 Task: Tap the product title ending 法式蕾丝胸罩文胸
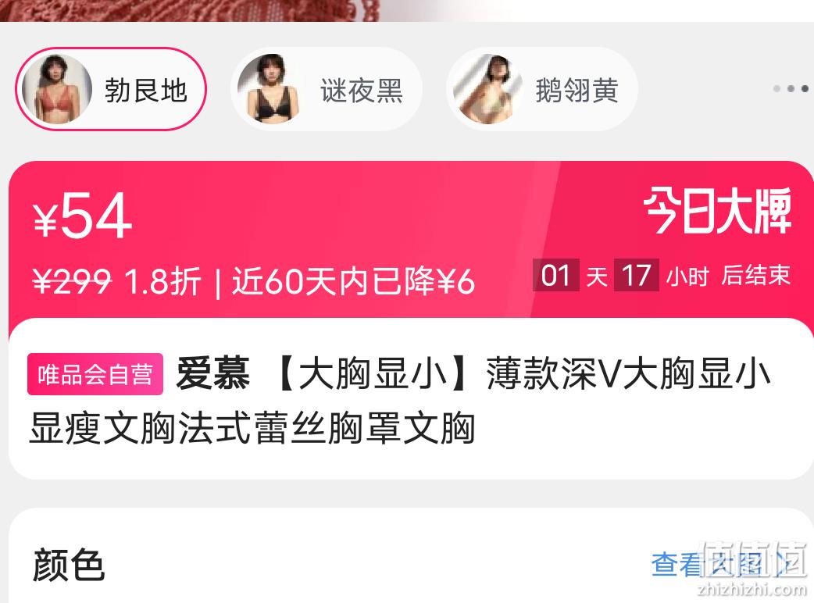[400, 401]
